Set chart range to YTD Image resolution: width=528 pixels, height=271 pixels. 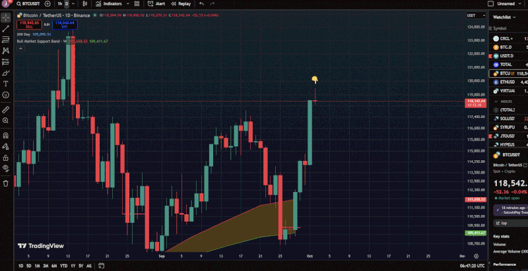coord(63,266)
